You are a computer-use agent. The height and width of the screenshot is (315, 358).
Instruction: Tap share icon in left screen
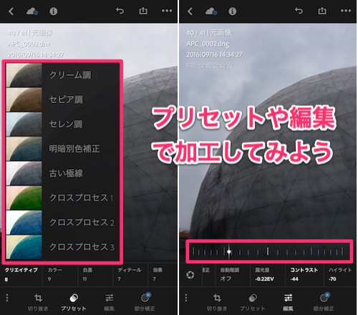pyautogui.click(x=143, y=11)
